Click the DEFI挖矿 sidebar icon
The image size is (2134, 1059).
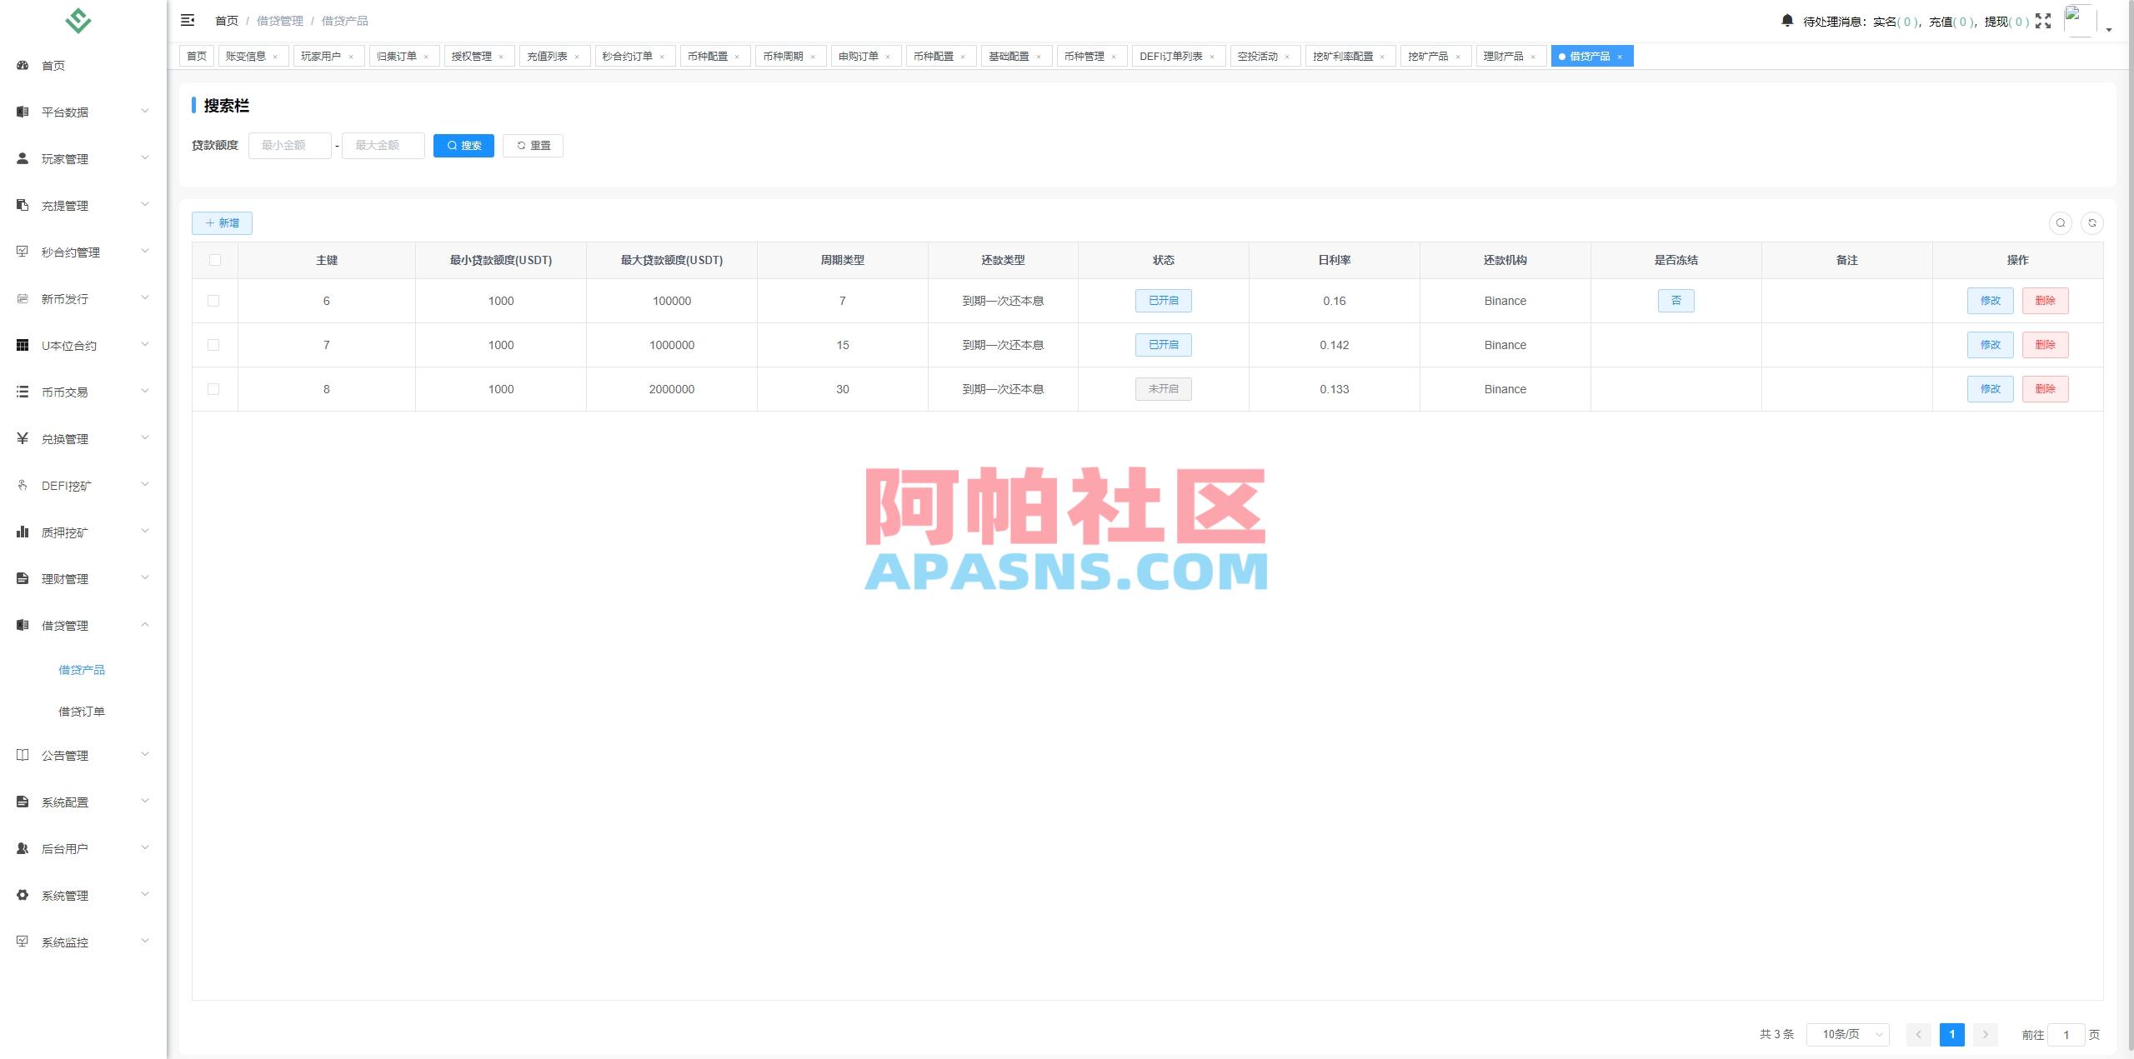tap(22, 484)
